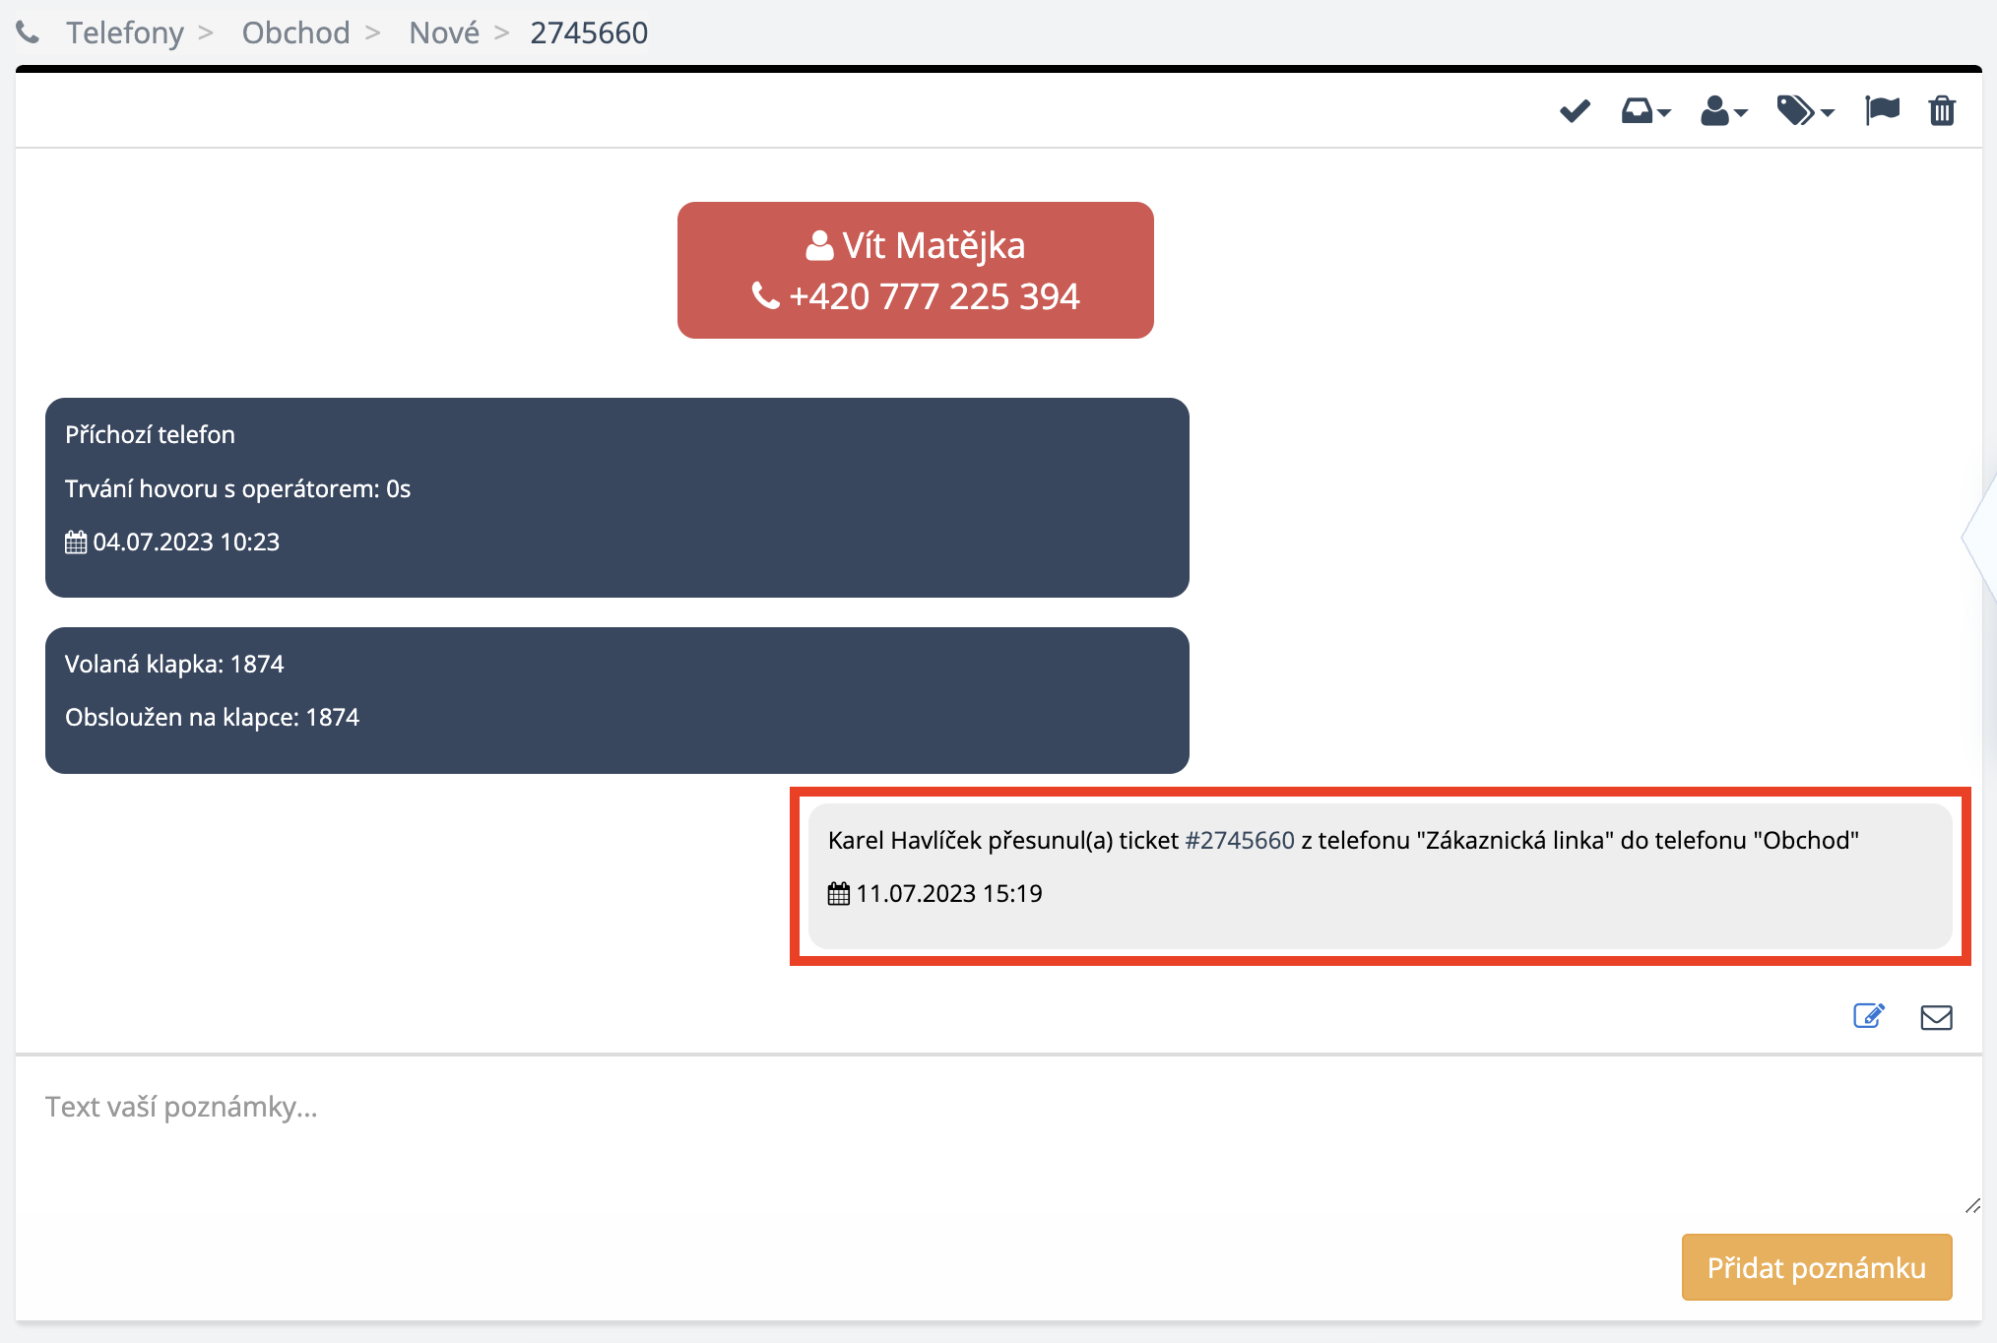
Task: Click the trash delete icon
Action: tap(1942, 110)
